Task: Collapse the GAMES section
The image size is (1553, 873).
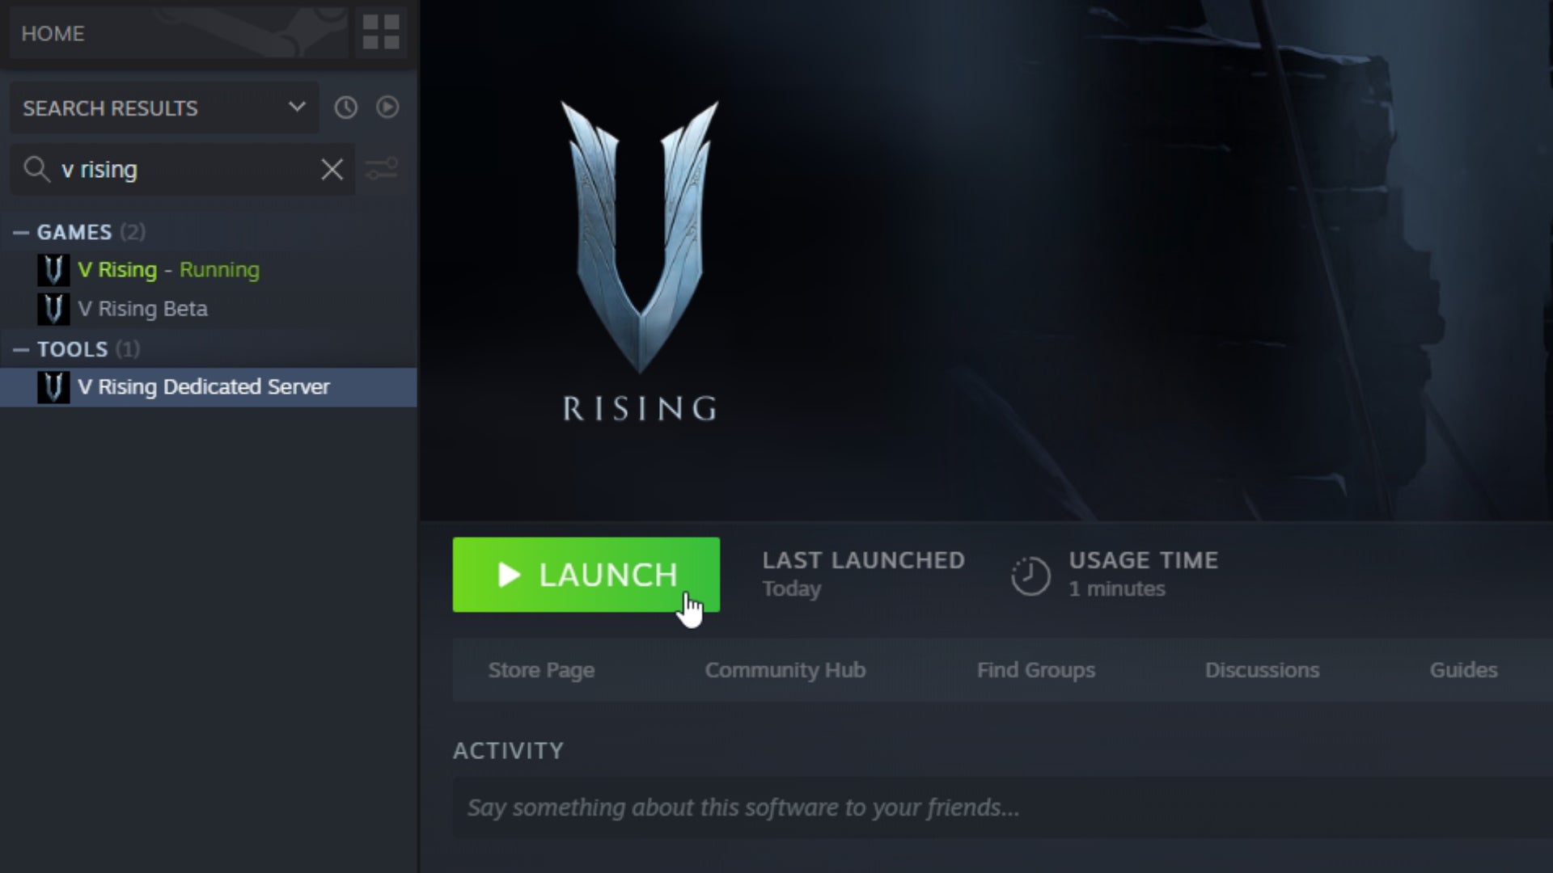Action: click(x=21, y=232)
